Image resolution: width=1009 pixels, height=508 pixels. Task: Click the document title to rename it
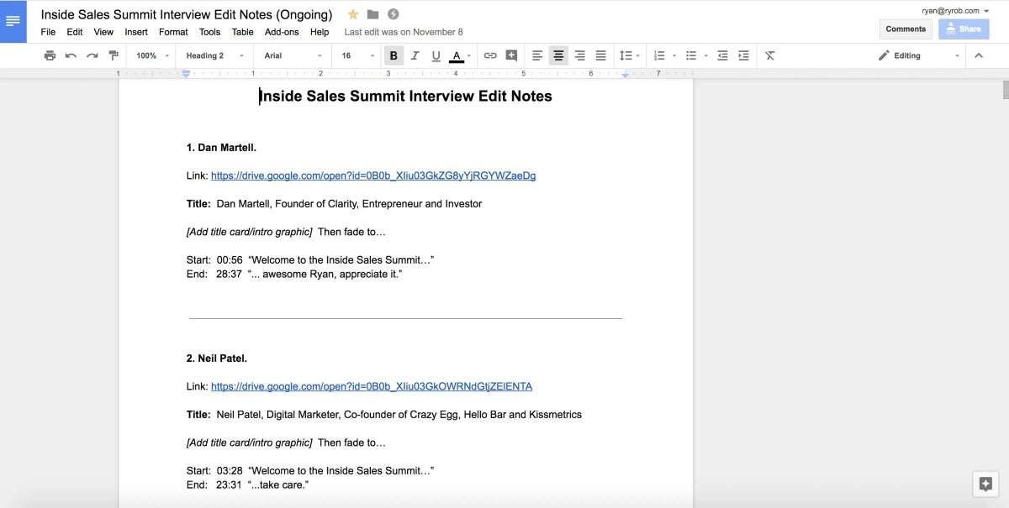(x=187, y=14)
